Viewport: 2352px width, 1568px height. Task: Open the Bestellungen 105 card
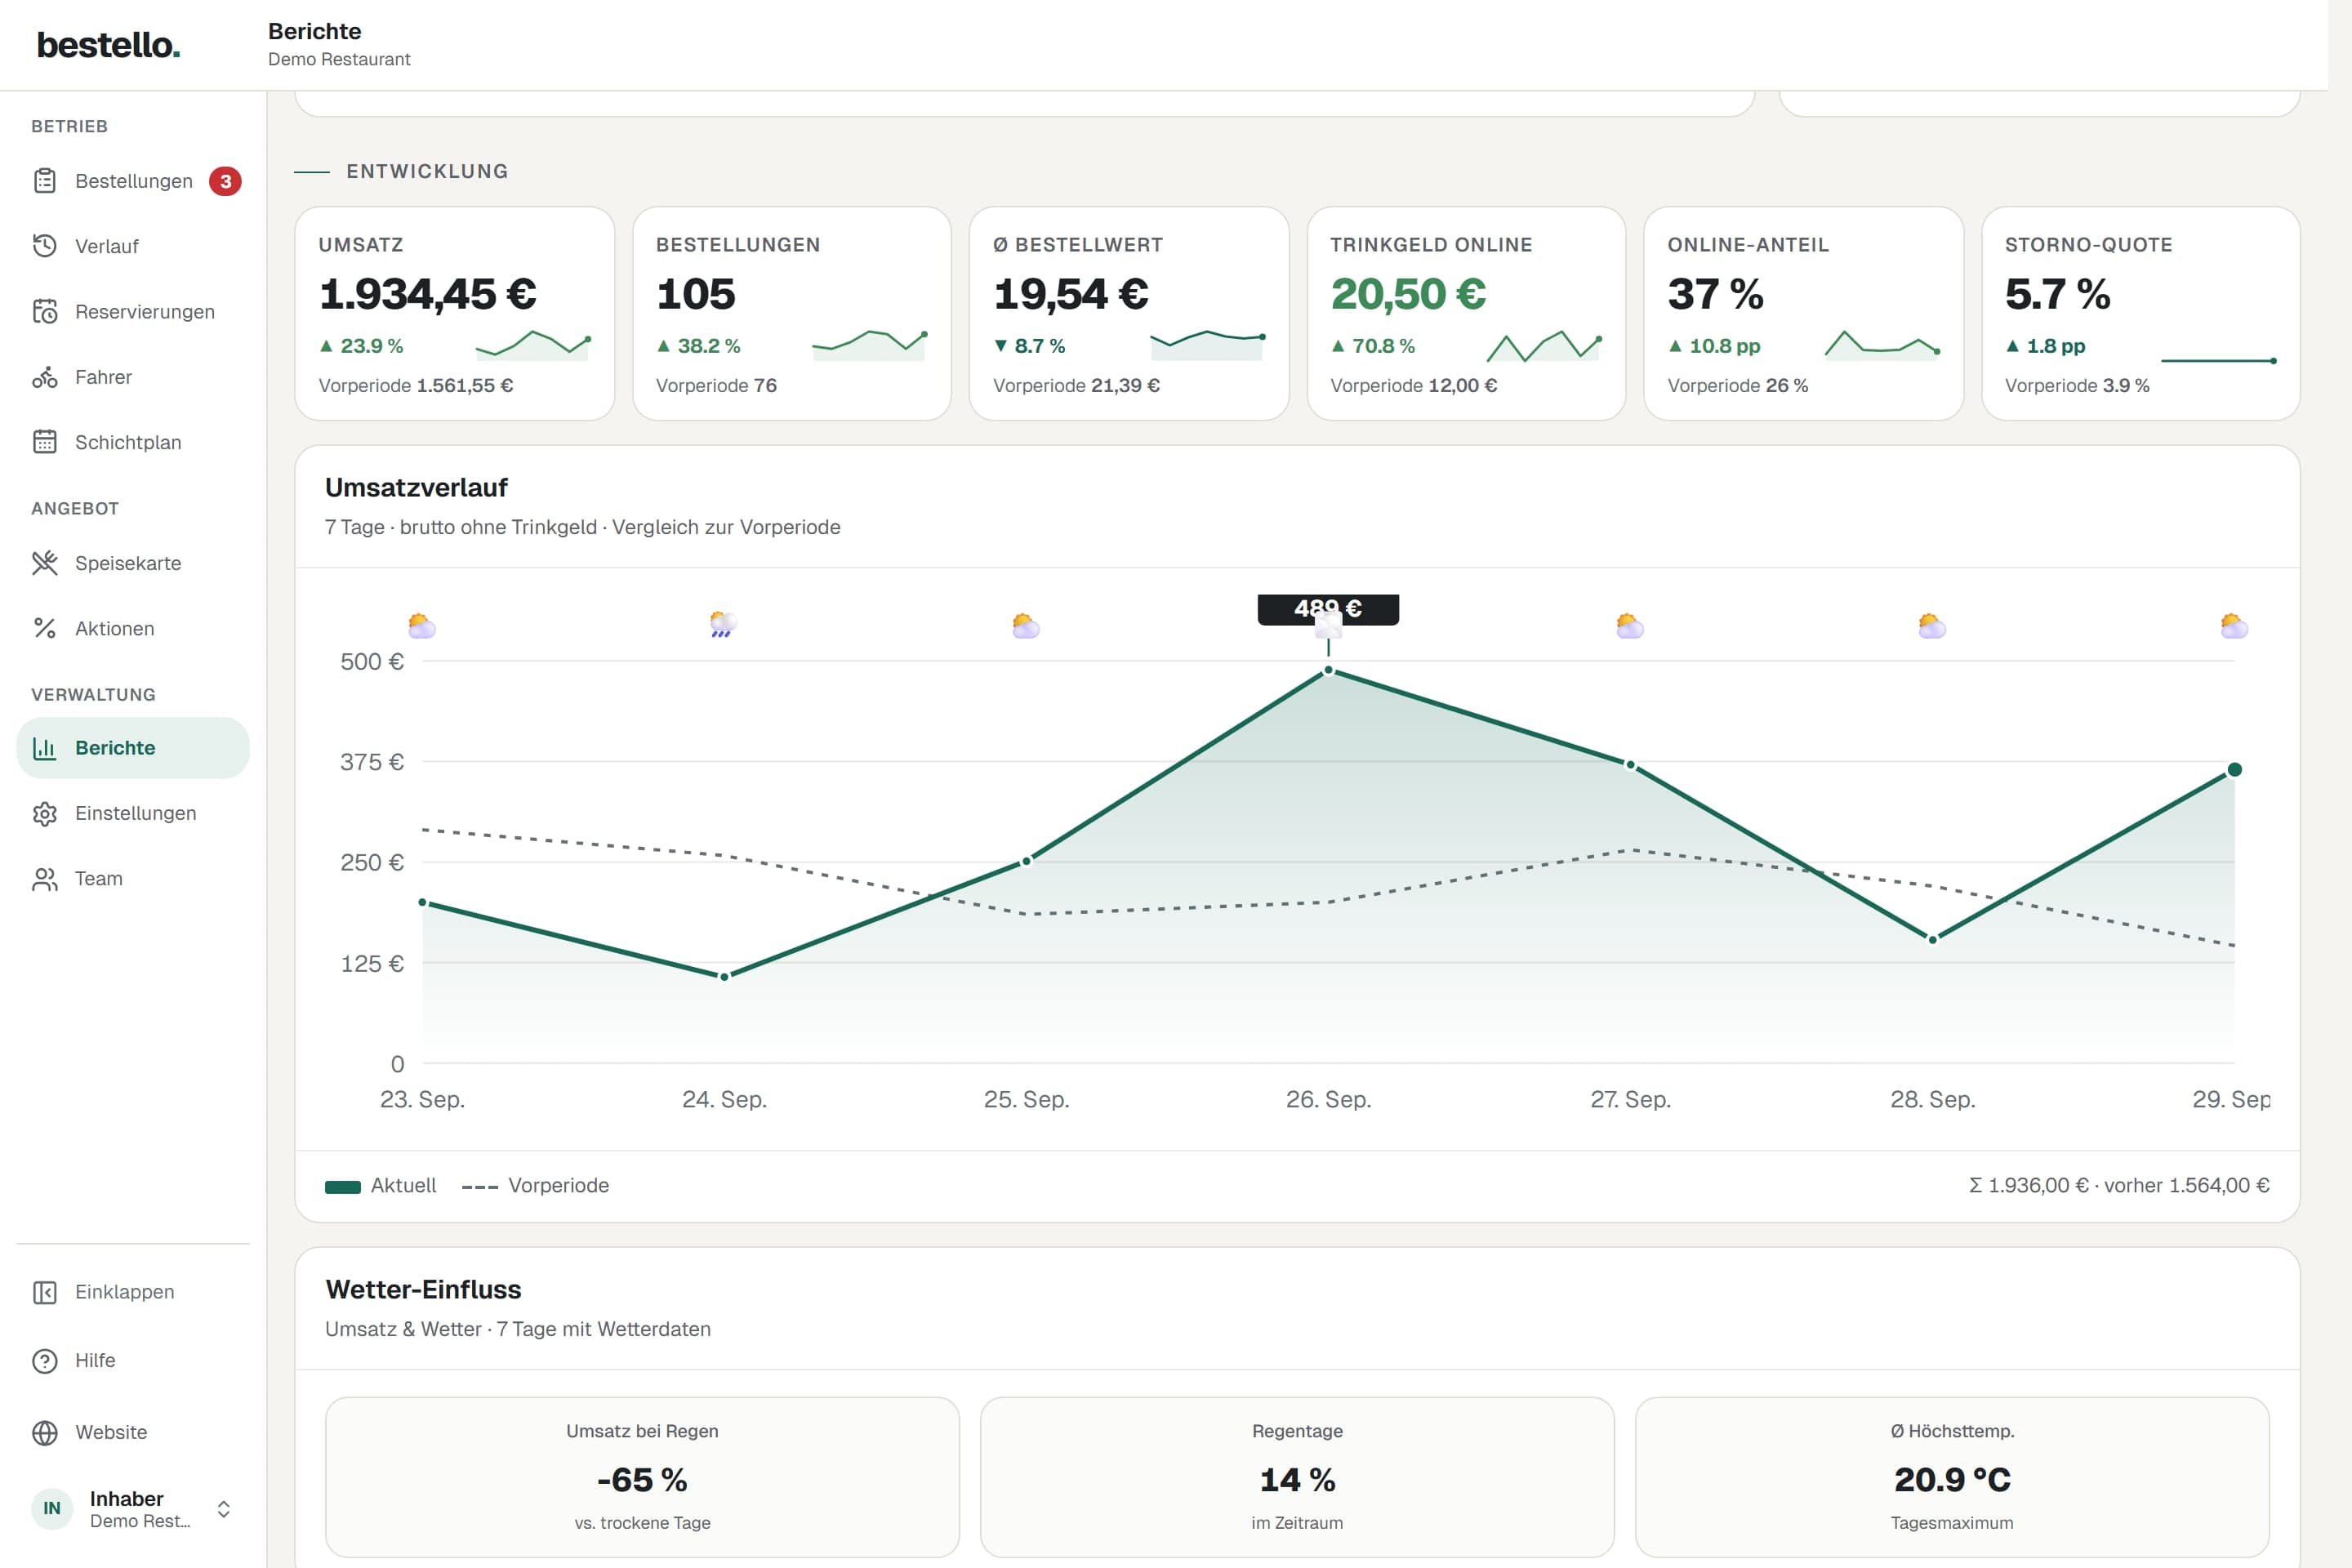coord(792,314)
